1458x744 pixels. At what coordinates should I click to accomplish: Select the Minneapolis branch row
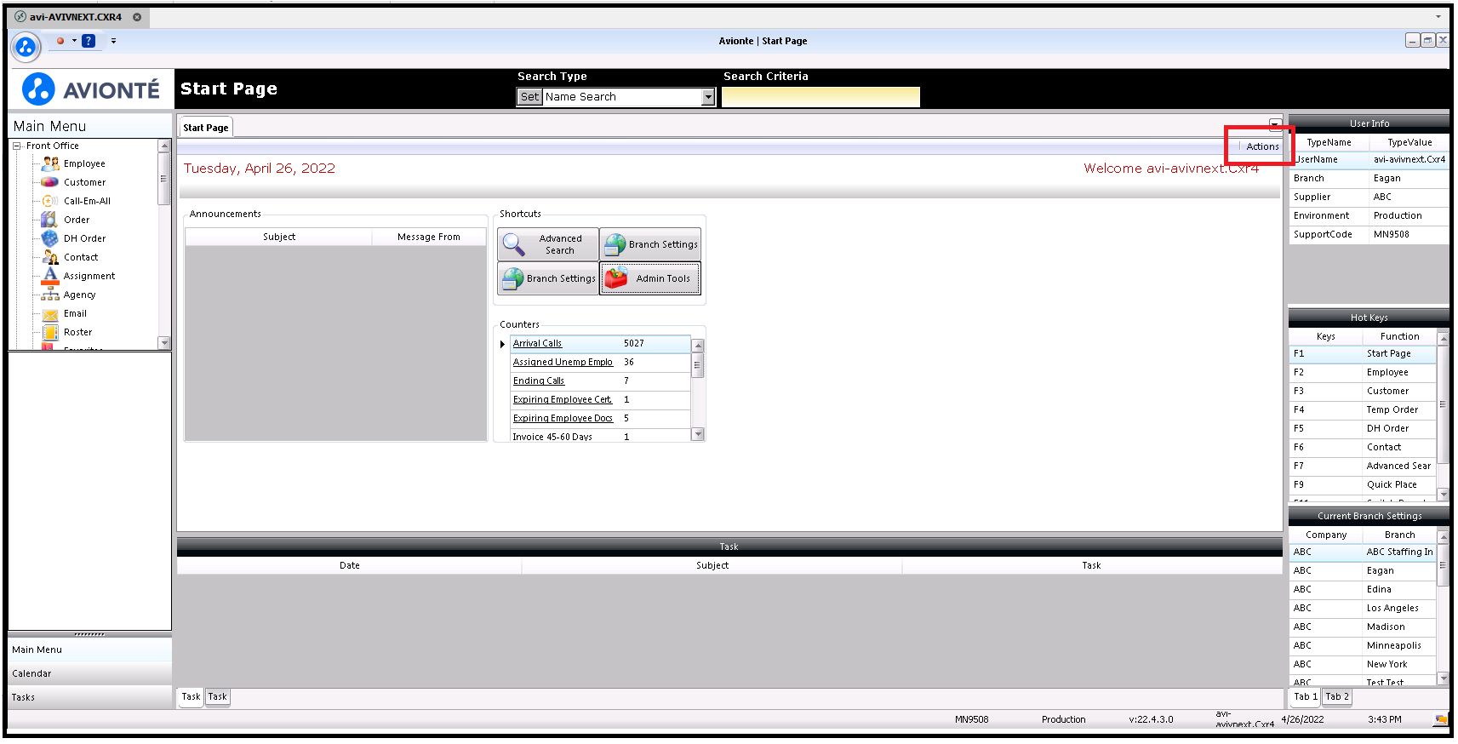pyautogui.click(x=1363, y=646)
